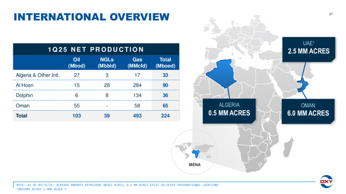Click Dolphin total value 36
The height and width of the screenshot is (194, 346).
tap(165, 95)
